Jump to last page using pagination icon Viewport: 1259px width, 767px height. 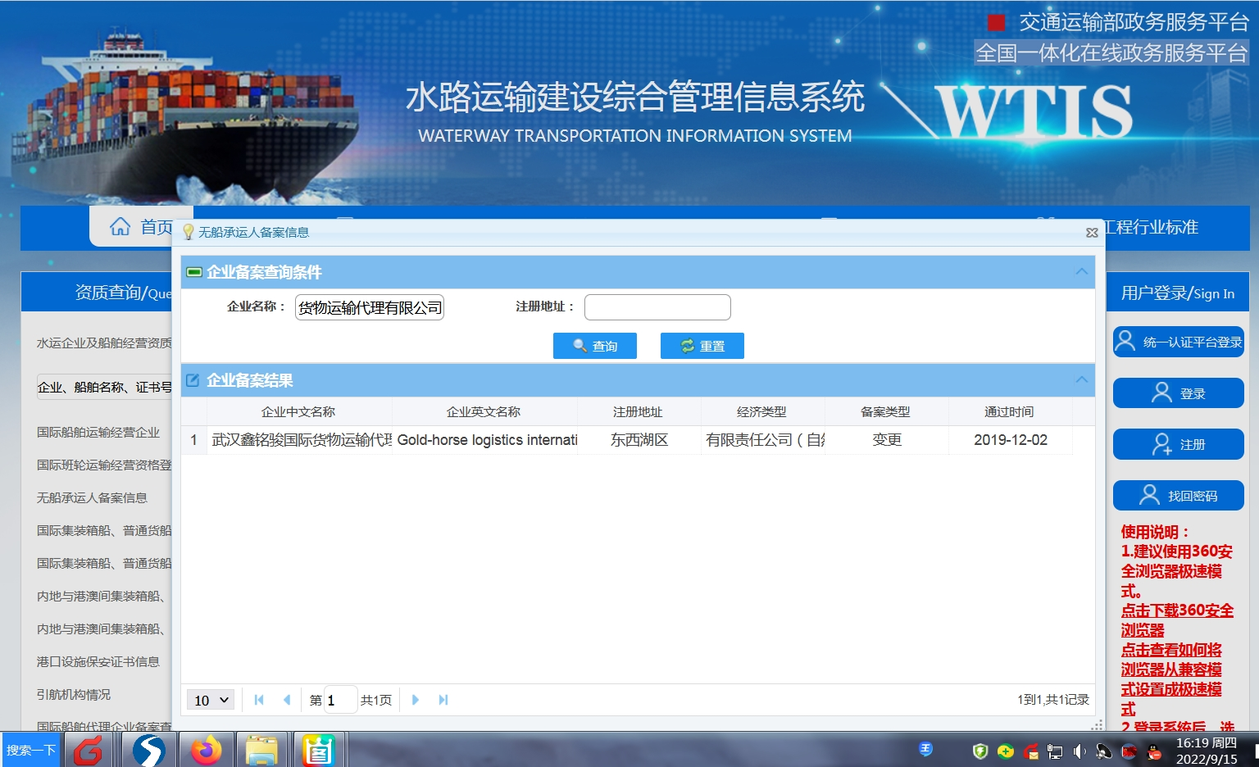tap(443, 700)
